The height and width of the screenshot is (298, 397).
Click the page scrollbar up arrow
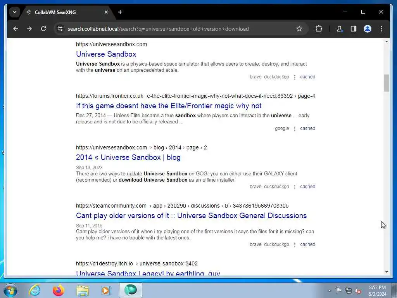(387, 42)
